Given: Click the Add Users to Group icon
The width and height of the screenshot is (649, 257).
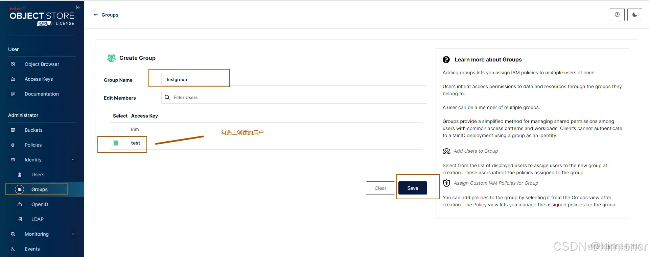Looking at the screenshot, I should (x=446, y=151).
